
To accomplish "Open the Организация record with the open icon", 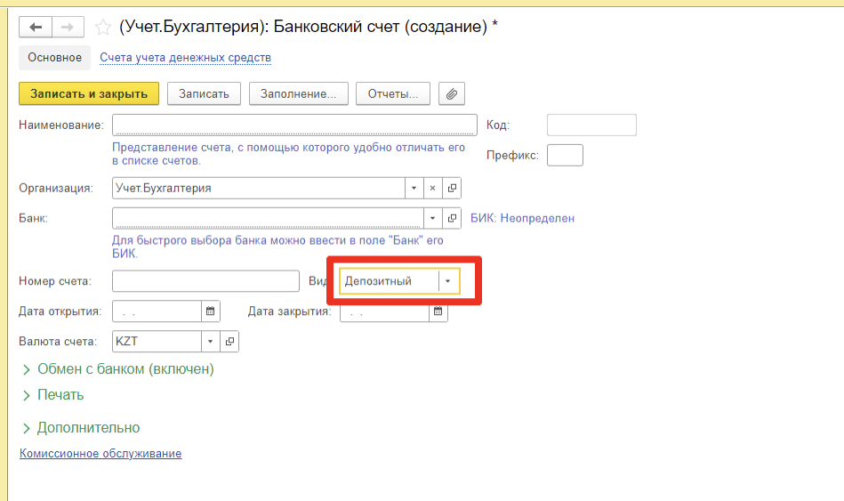I will [452, 188].
